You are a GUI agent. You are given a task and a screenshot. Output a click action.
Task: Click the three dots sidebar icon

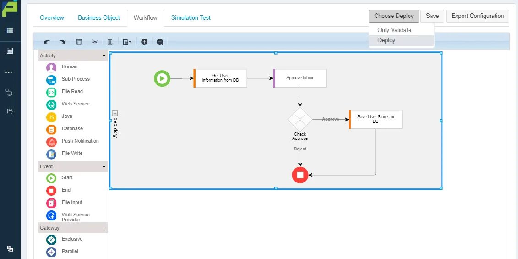(x=9, y=72)
